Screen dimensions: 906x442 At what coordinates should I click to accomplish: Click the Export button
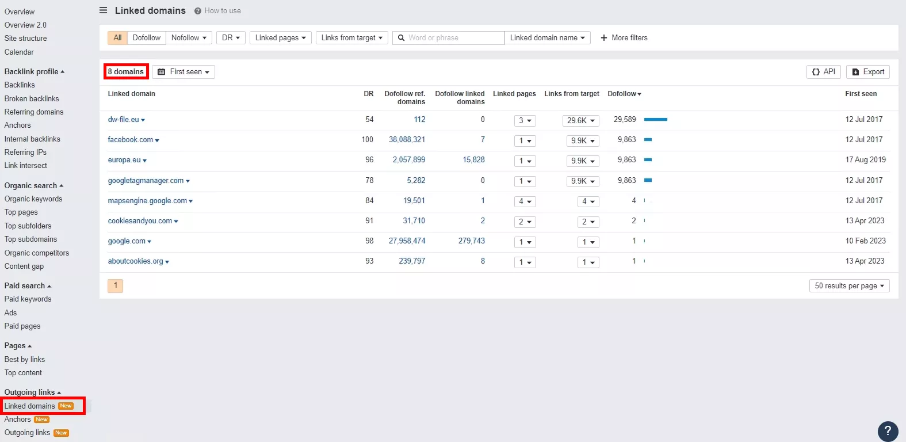coord(868,72)
